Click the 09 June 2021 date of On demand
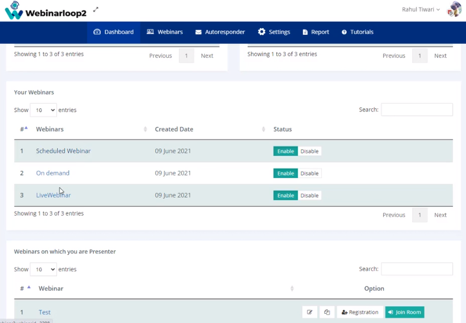The width and height of the screenshot is (466, 323). coord(173,173)
